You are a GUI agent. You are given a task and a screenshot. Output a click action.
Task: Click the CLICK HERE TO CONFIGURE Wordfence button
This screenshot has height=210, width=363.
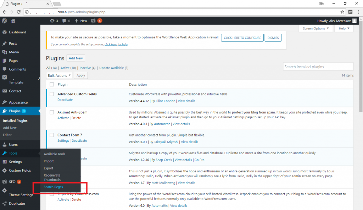pyautogui.click(x=242, y=37)
